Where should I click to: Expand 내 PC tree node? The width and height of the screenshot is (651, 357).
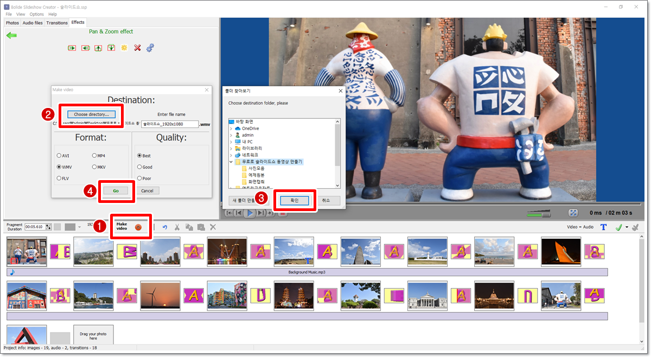pos(231,142)
